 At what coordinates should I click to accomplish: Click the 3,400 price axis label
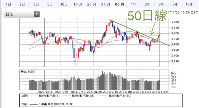point(175,56)
